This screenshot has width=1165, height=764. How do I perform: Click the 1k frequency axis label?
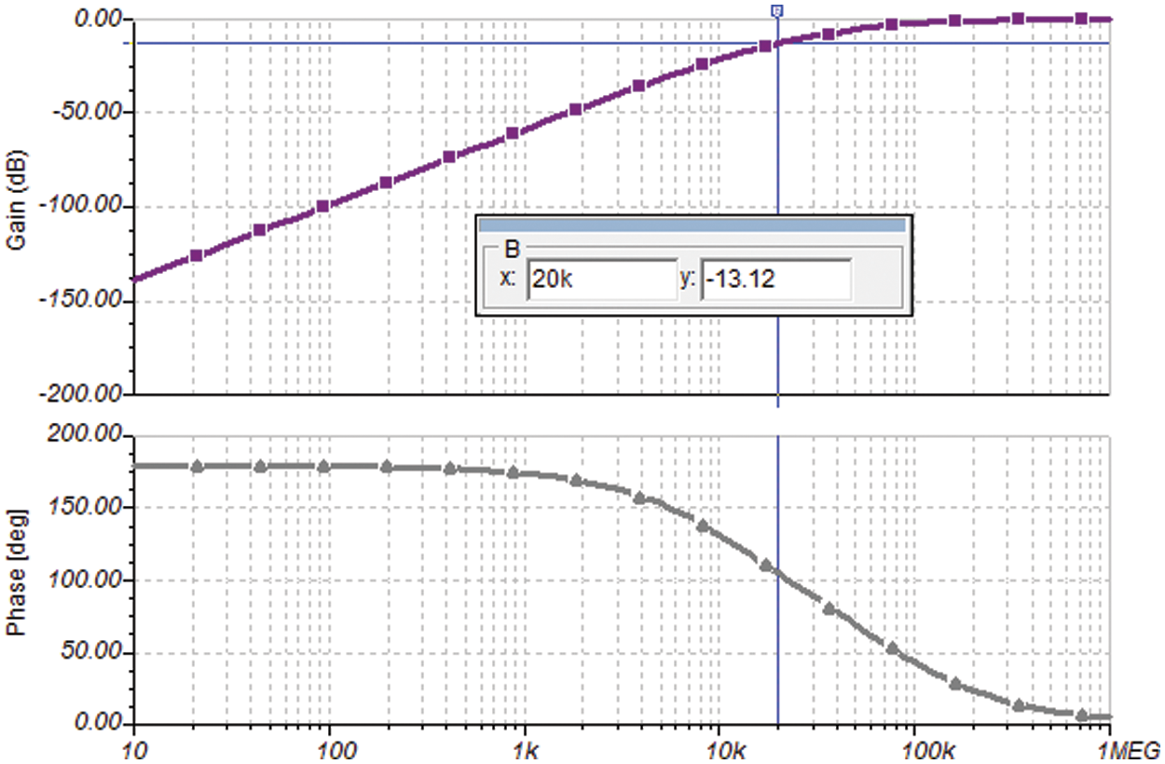pyautogui.click(x=525, y=750)
